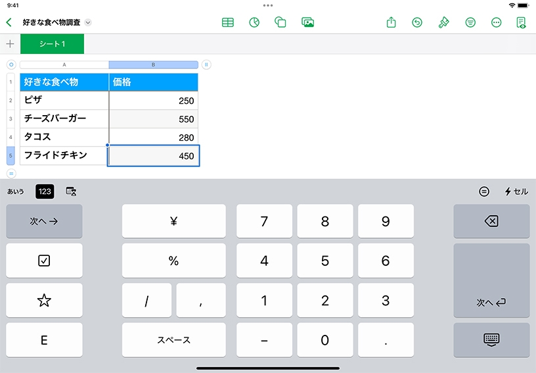Tap the insert media icon

pyautogui.click(x=307, y=22)
